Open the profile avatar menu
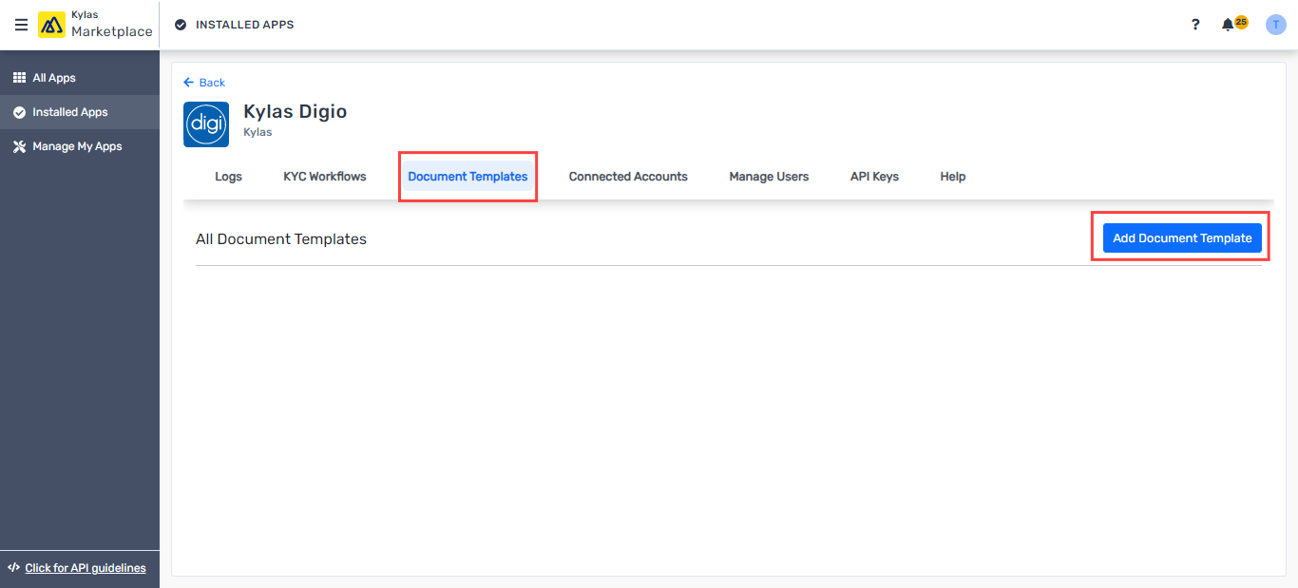This screenshot has height=588, width=1298. click(1275, 24)
